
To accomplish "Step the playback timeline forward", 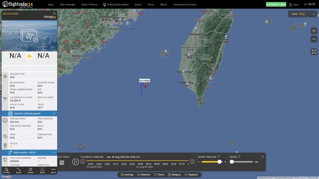I will (x=192, y=162).
